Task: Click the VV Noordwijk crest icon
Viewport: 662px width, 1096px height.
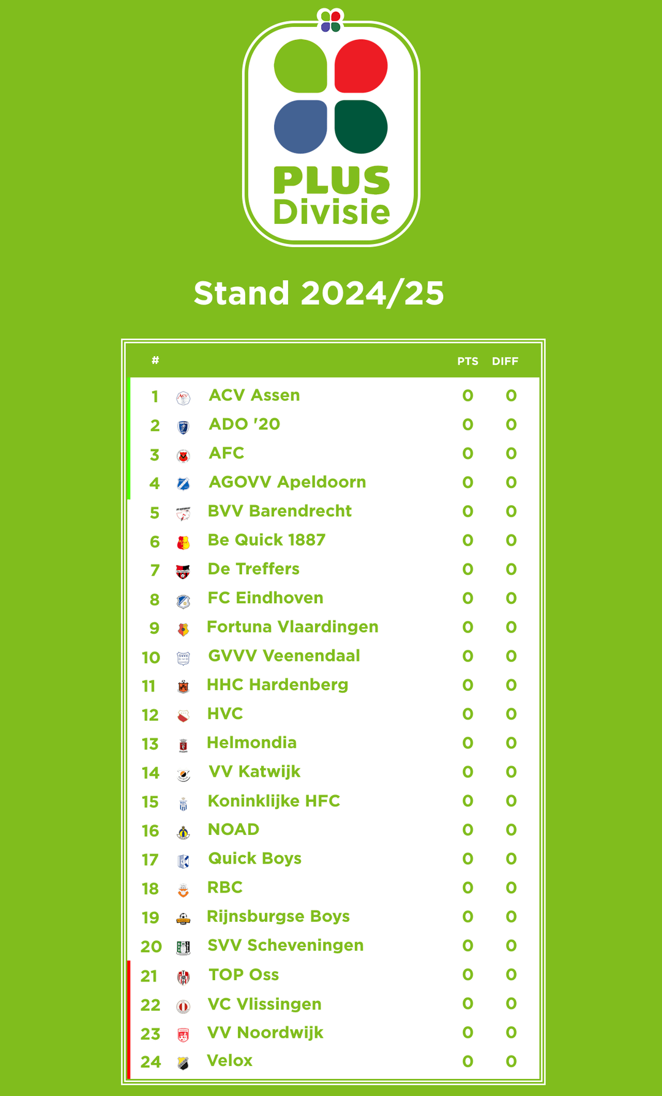Action: pyautogui.click(x=183, y=1035)
